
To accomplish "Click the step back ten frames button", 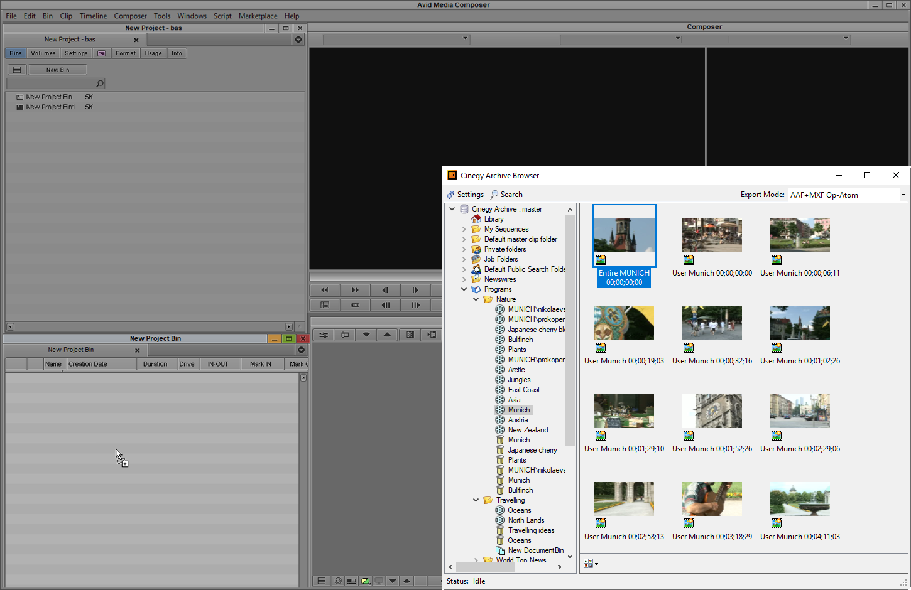I will click(x=385, y=305).
